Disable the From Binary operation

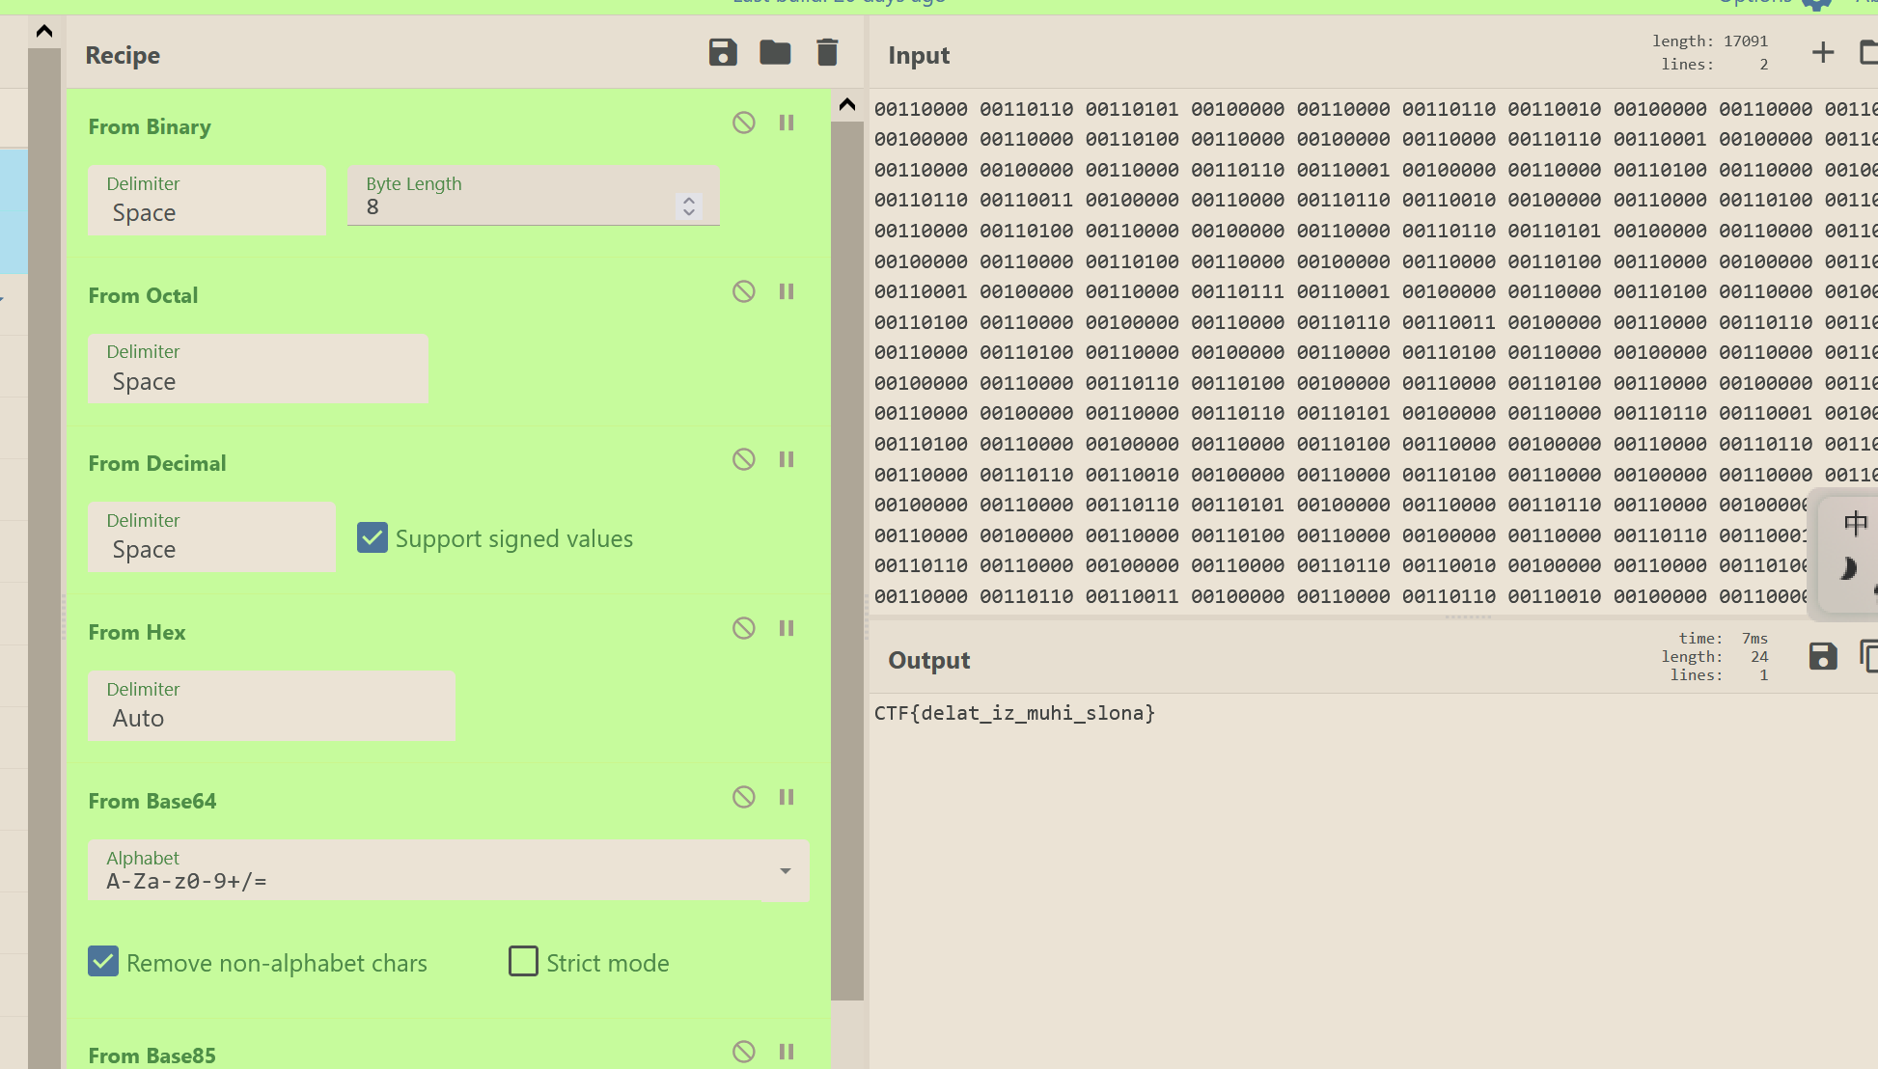[743, 123]
